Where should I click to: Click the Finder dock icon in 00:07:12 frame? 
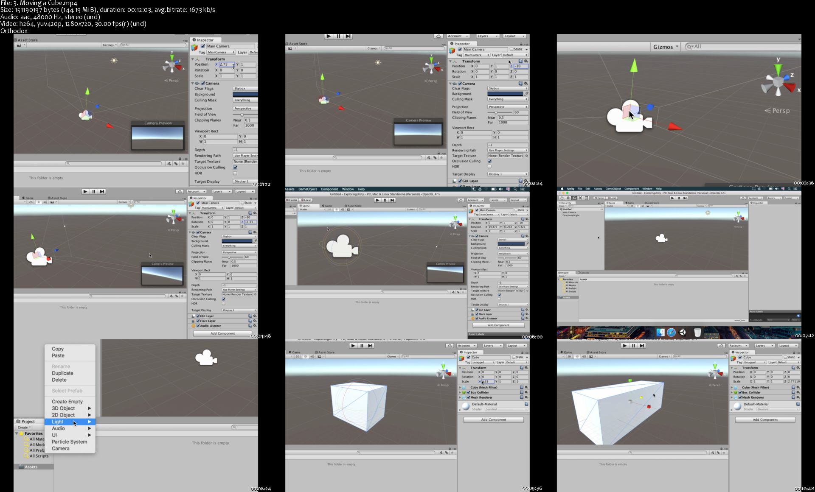click(x=660, y=333)
